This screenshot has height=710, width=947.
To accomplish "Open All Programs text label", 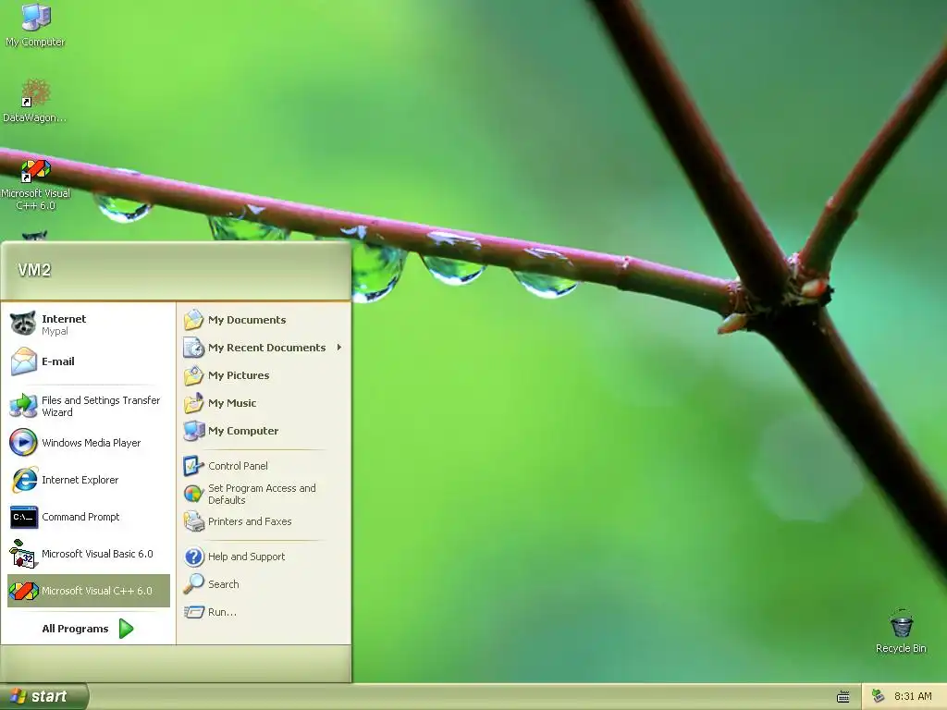I will coord(75,629).
